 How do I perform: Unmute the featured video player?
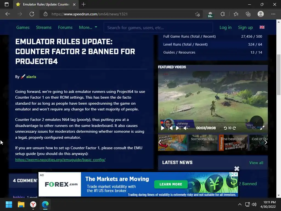point(186,128)
